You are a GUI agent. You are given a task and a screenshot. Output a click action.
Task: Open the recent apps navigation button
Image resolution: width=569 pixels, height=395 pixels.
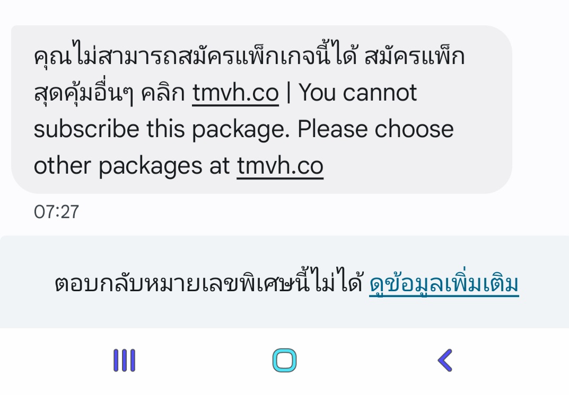click(125, 360)
